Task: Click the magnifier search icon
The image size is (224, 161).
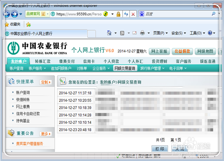Action: tap(214, 14)
